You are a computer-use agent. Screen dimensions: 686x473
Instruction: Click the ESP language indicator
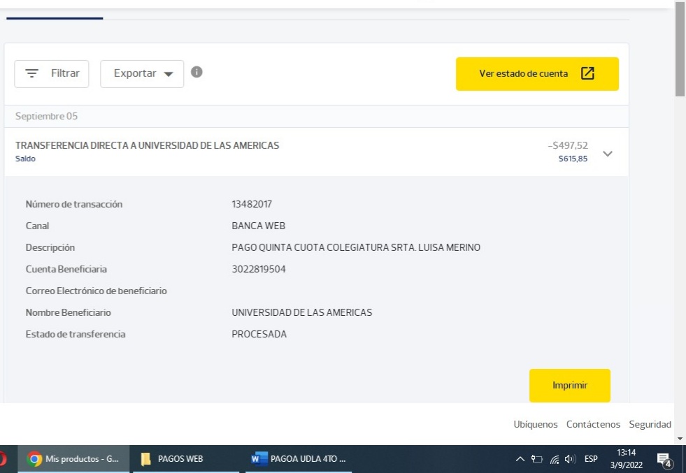click(591, 459)
